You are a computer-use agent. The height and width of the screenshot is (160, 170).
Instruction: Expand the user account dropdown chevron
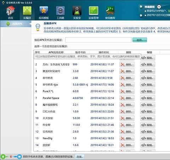[x=159, y=7]
